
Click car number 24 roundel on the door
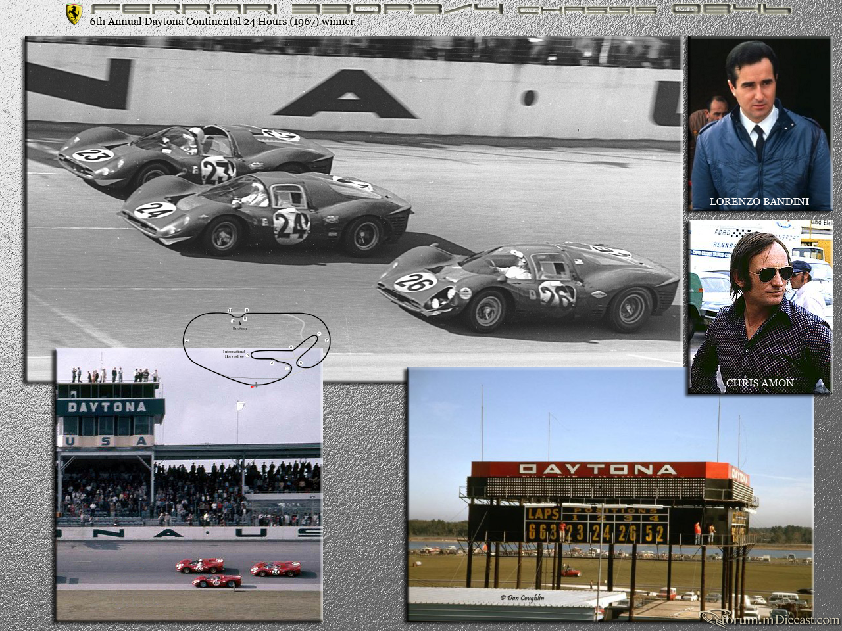click(291, 225)
